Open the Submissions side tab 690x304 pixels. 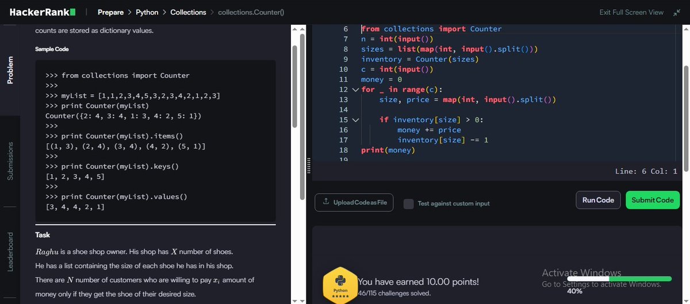tap(10, 160)
